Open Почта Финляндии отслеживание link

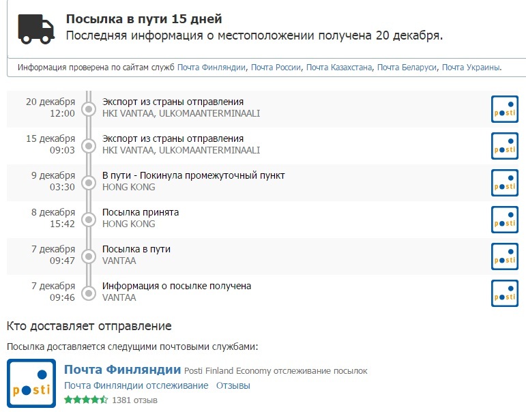tap(136, 385)
